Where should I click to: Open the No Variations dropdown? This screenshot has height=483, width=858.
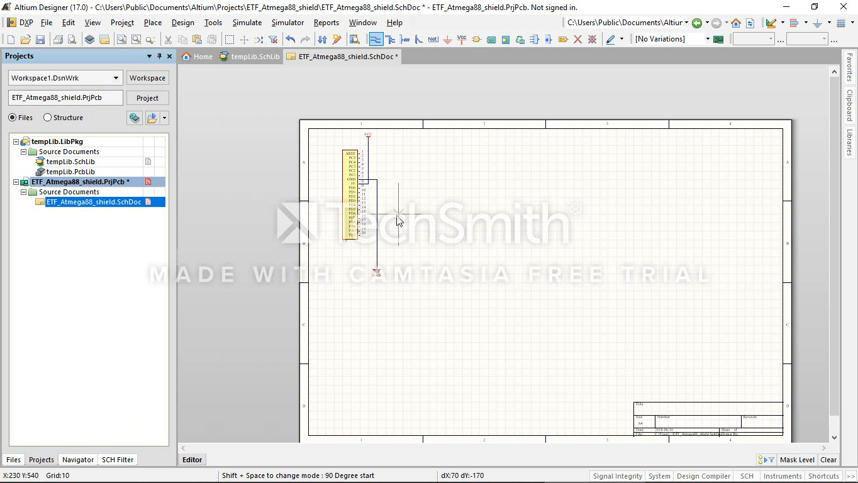[x=707, y=39]
